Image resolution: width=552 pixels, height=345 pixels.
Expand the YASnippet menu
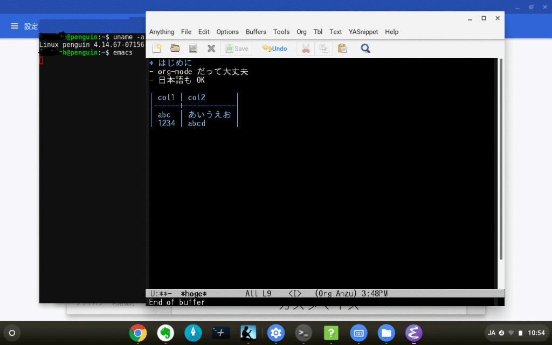pos(363,32)
